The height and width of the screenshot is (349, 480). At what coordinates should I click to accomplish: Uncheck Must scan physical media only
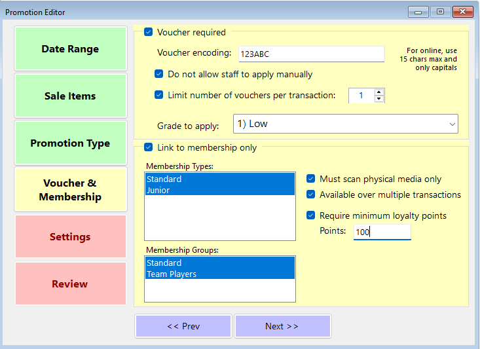[310, 179]
